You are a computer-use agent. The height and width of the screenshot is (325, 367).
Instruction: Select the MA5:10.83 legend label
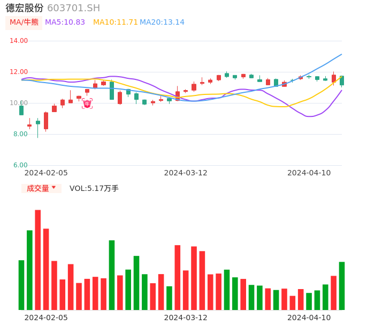[x=65, y=23]
